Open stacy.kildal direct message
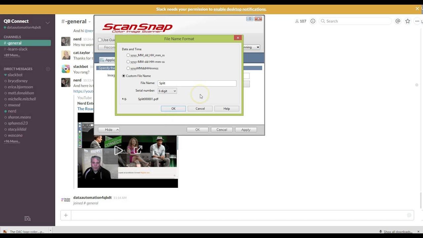This screenshot has height=238, width=423. [x=17, y=129]
